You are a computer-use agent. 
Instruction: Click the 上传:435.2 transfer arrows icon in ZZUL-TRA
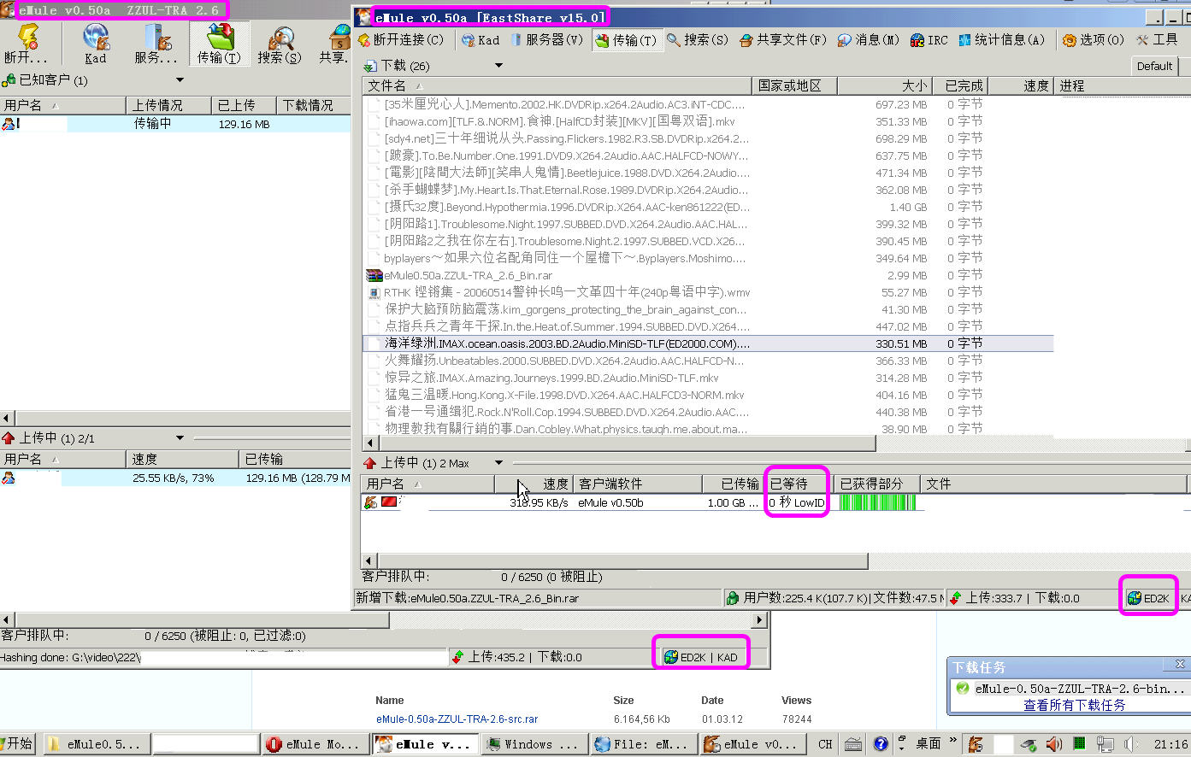click(x=458, y=657)
